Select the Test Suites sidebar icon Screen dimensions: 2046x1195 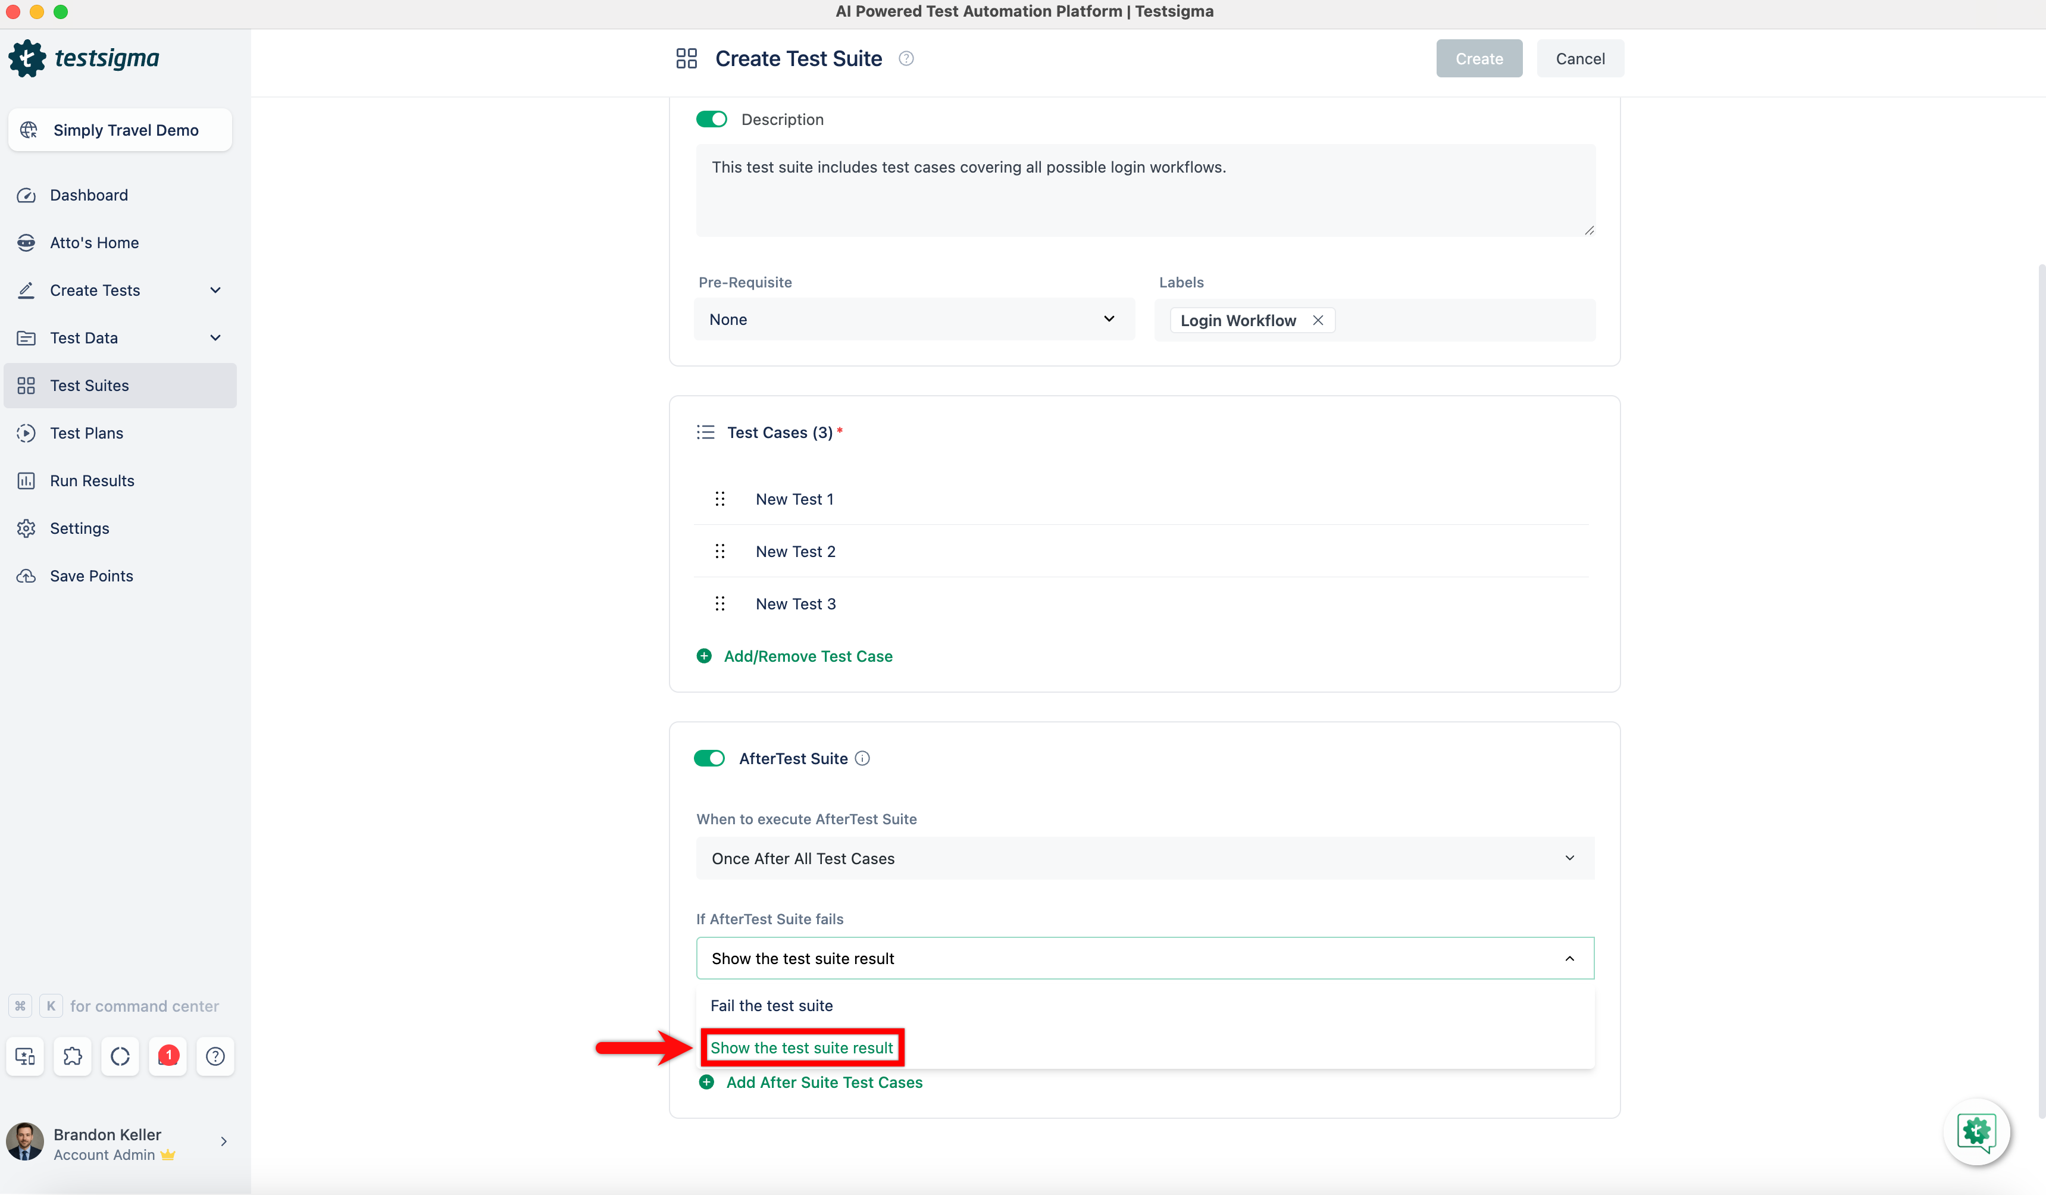coord(27,385)
